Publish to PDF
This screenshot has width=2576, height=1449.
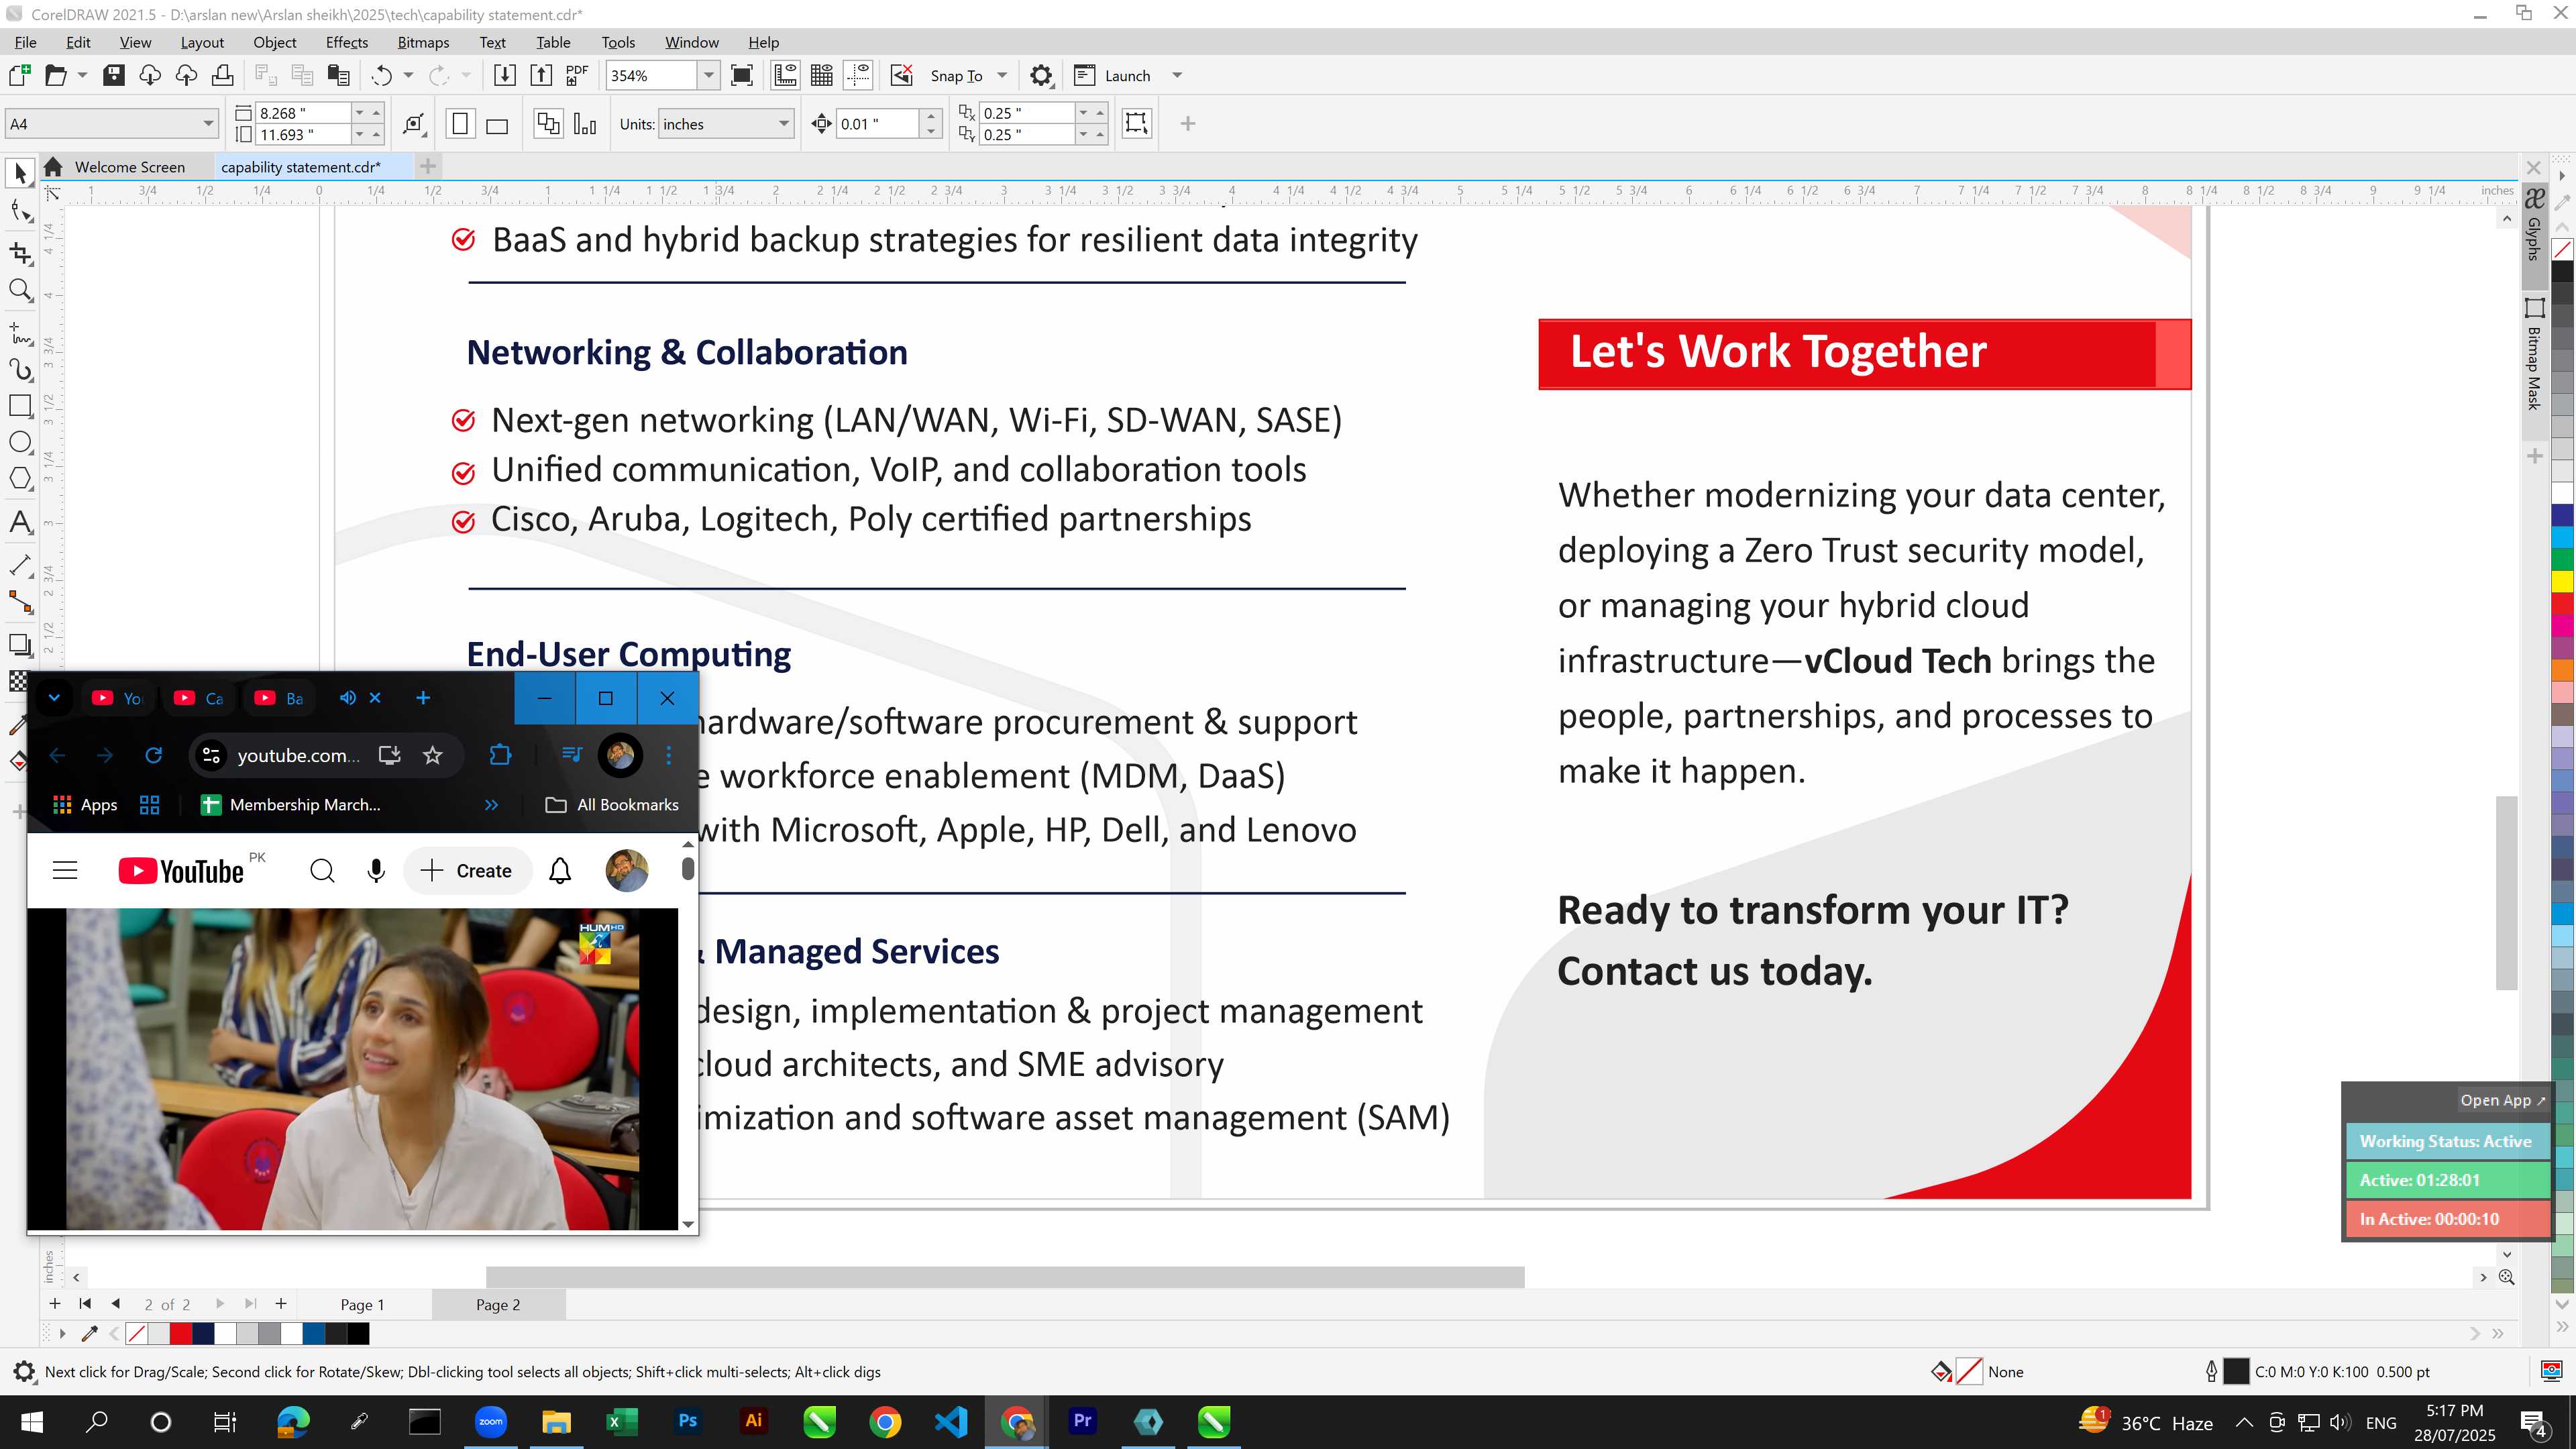pyautogui.click(x=577, y=76)
